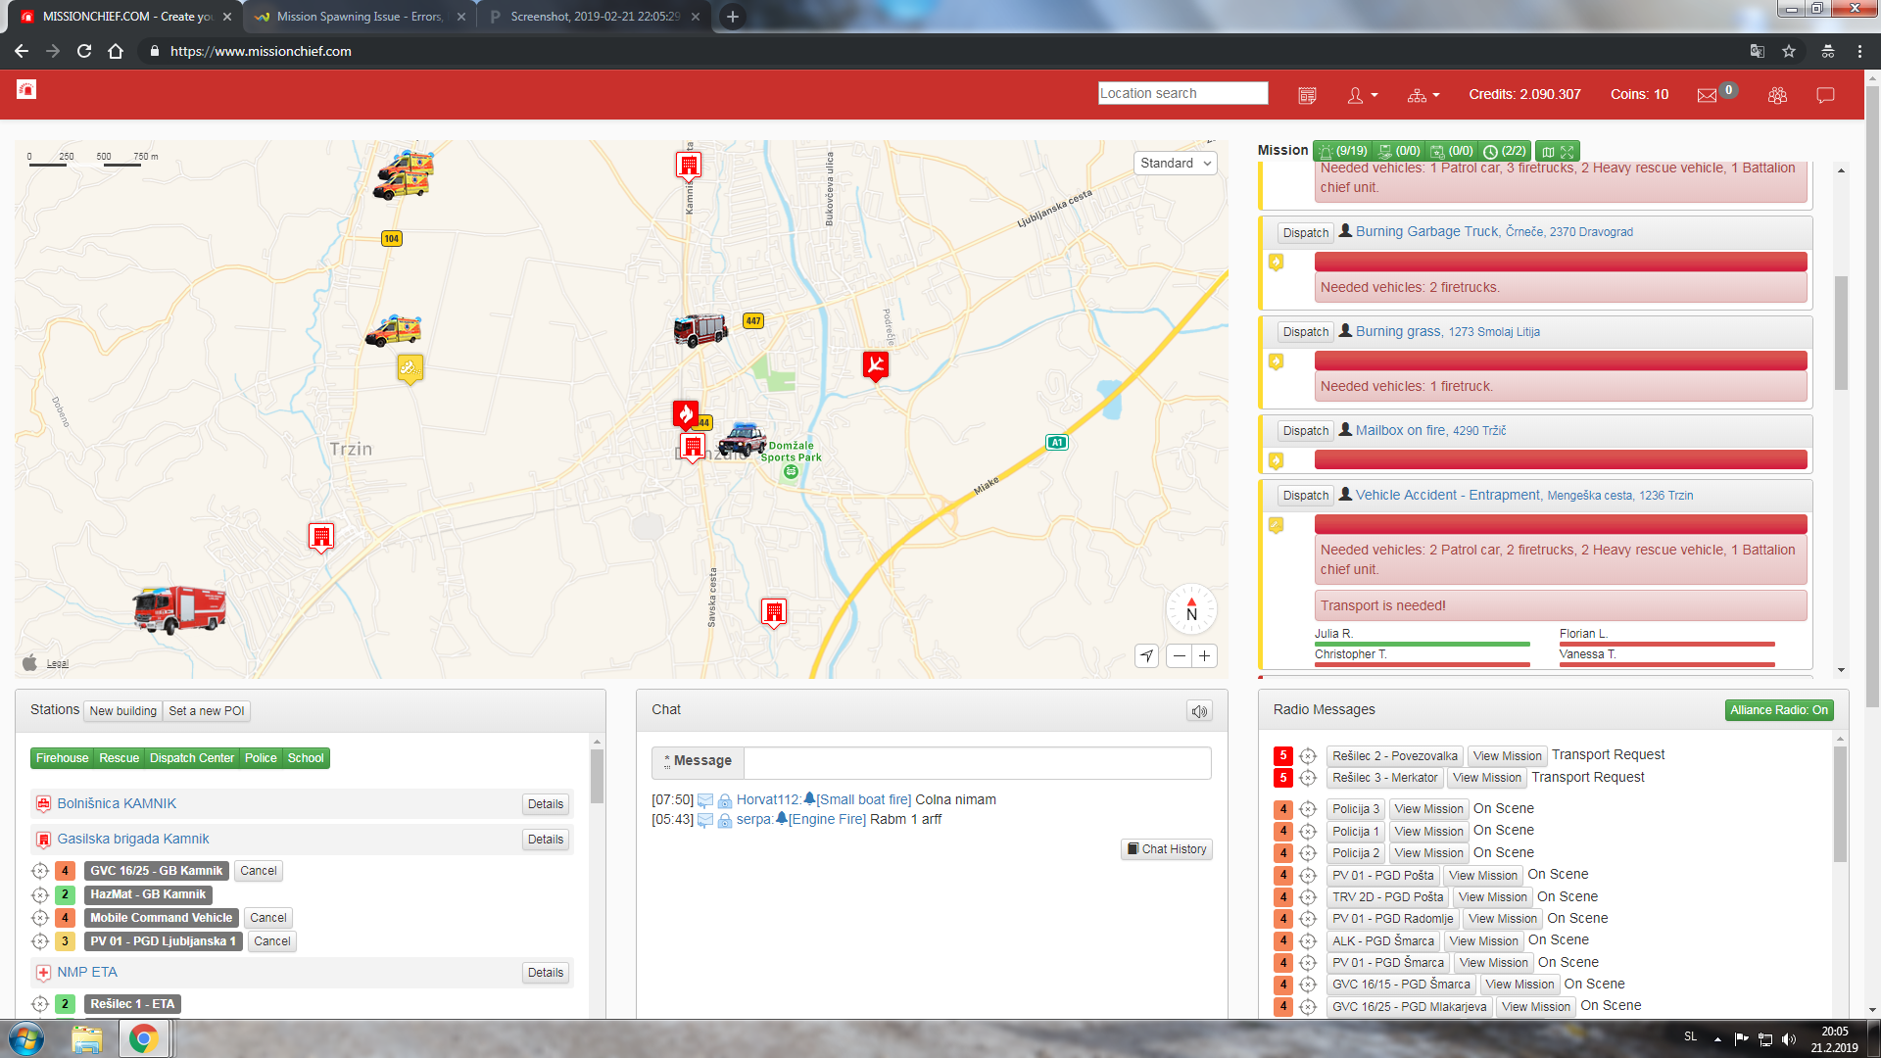Reset map orientation with the compass
The height and width of the screenshot is (1058, 1881).
point(1191,609)
